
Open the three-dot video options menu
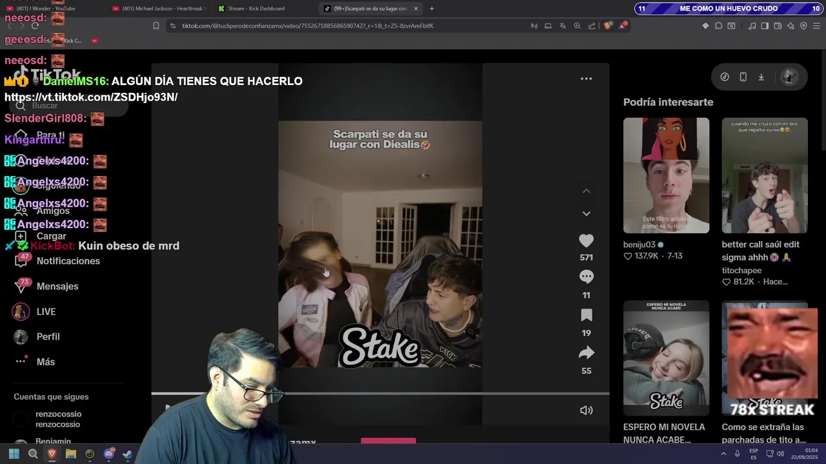(x=586, y=79)
